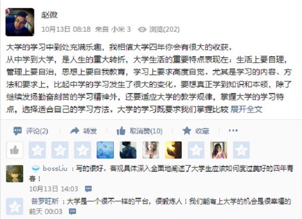Open the 小米 3 device source link

[x=121, y=29]
